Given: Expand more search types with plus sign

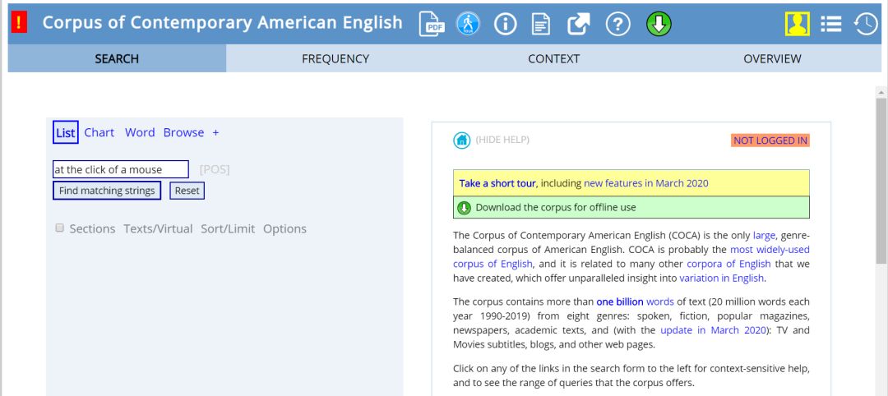Looking at the screenshot, I should point(215,132).
